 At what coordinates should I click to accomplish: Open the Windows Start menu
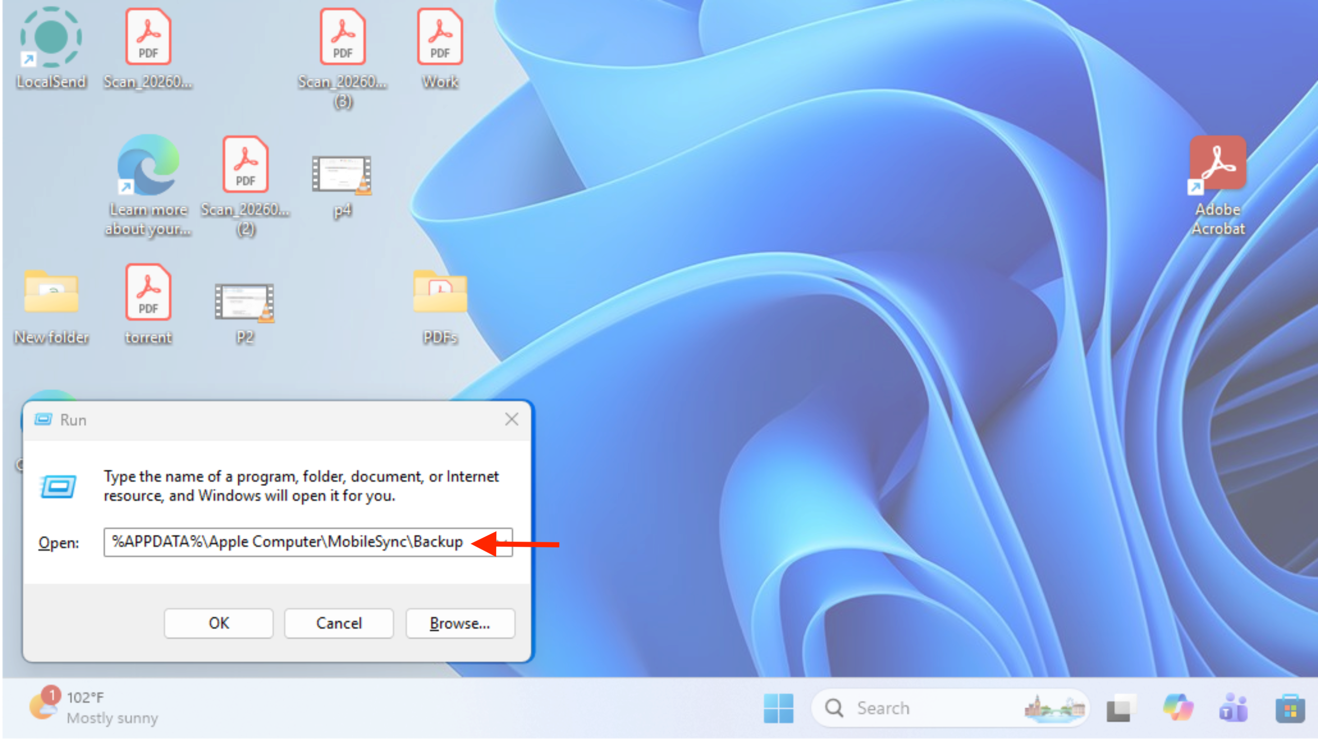[778, 708]
